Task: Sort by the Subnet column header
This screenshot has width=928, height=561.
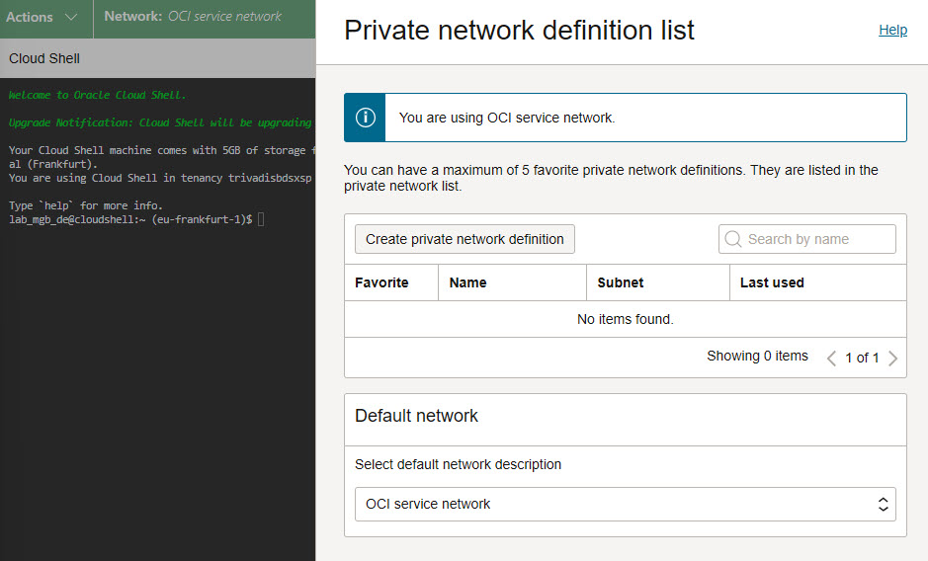Action: [621, 282]
